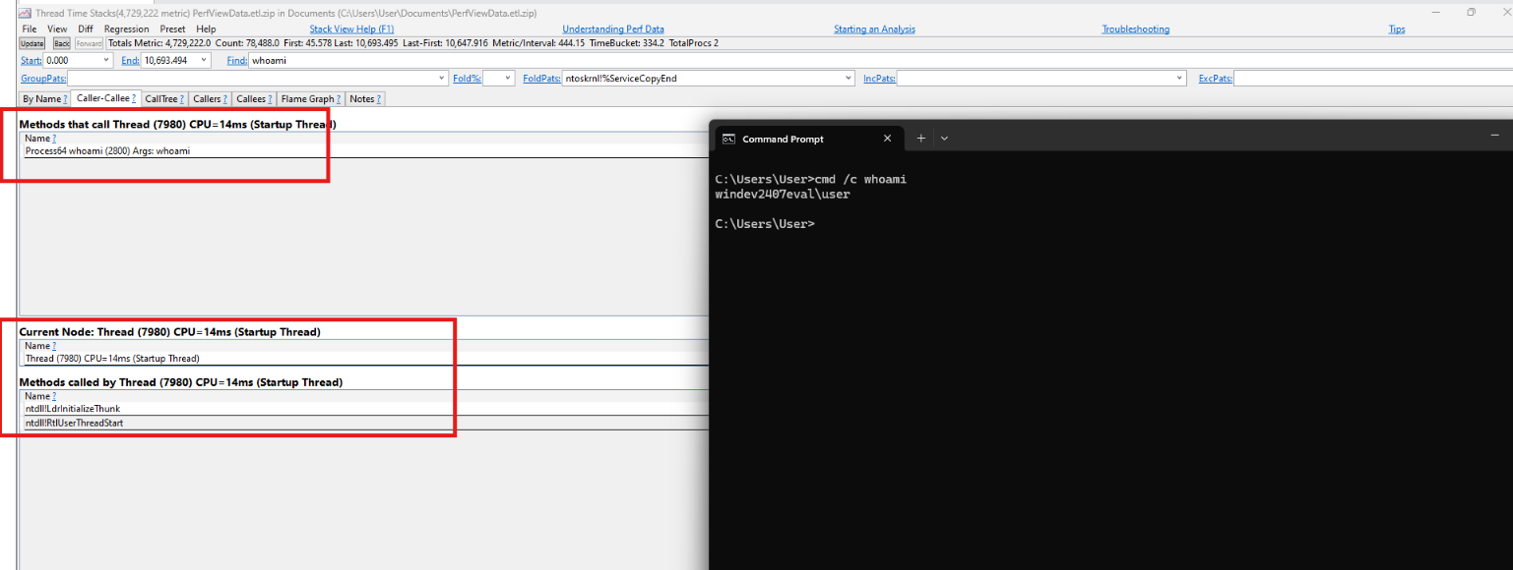Open the Tips link
1513x570 pixels.
(x=1397, y=29)
